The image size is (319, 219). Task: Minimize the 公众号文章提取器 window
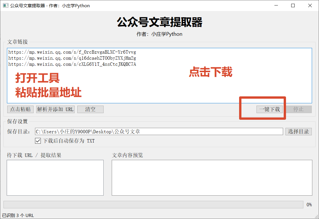[x=276, y=5]
